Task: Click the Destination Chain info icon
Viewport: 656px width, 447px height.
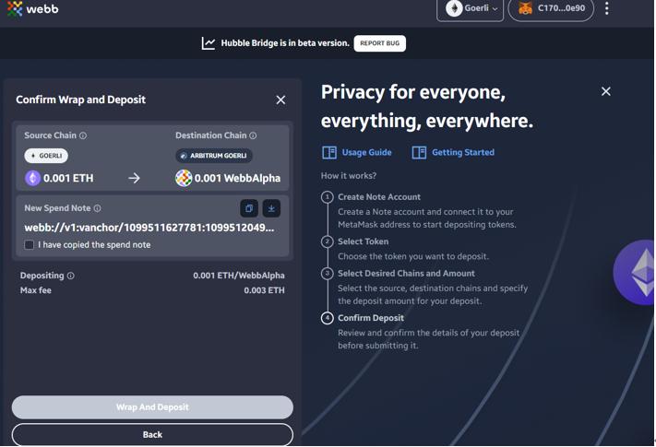Action: click(253, 135)
